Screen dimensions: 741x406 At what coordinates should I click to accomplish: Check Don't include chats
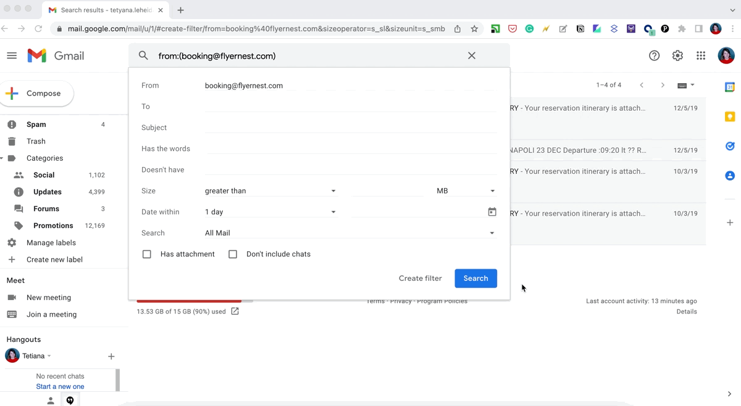(233, 254)
